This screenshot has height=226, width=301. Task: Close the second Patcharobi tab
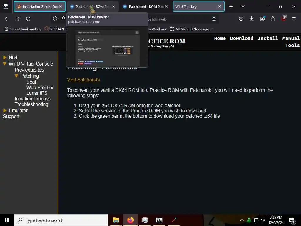coord(167,6)
